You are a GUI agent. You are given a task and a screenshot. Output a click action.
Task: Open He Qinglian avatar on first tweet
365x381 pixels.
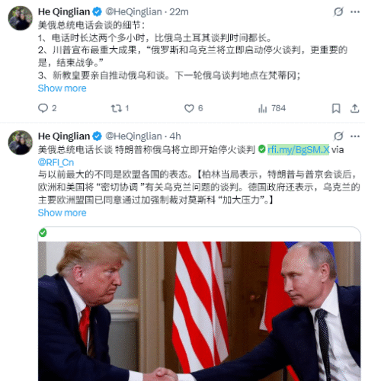pyautogui.click(x=21, y=18)
